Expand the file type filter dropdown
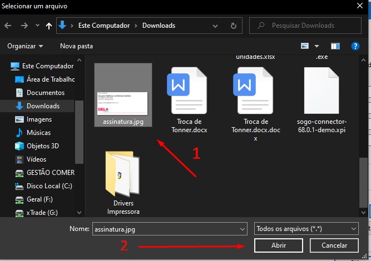The width and height of the screenshot is (371, 261). 353,229
